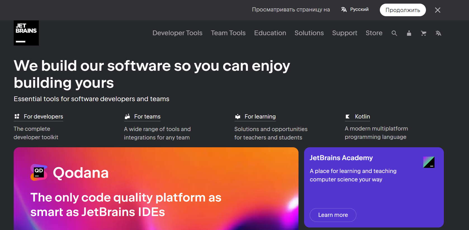
Task: Click the JetBrains Academy logo icon
Action: tap(429, 162)
